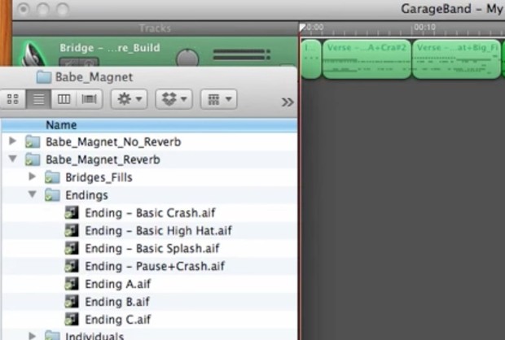Select the Ending A.aif file icon
This screenshot has width=505, height=340.
pos(72,284)
